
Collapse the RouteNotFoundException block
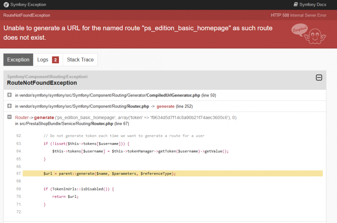click(319, 78)
